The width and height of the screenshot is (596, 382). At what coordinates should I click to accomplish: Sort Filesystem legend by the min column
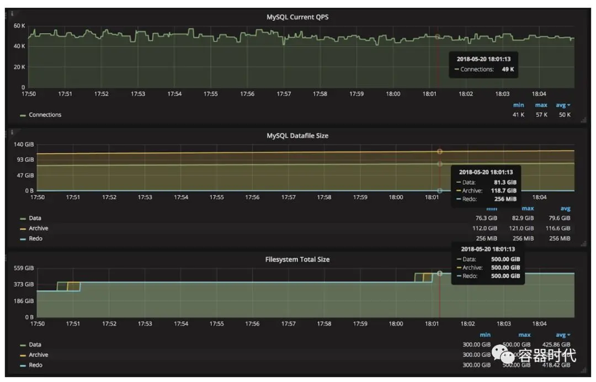pos(485,335)
